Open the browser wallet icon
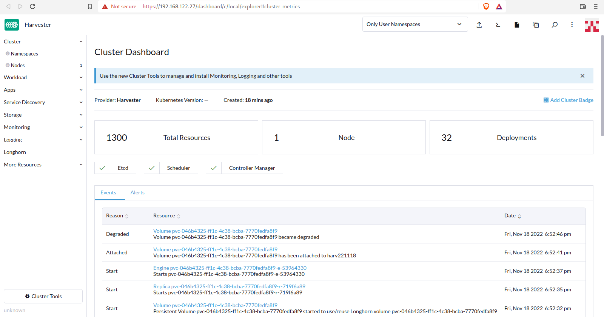 click(583, 6)
